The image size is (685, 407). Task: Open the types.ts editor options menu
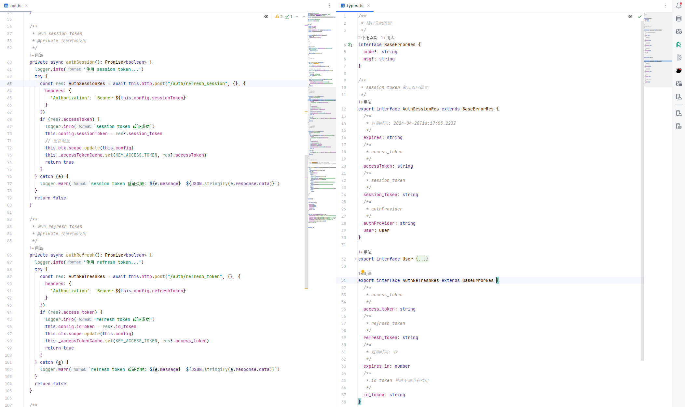666,6
